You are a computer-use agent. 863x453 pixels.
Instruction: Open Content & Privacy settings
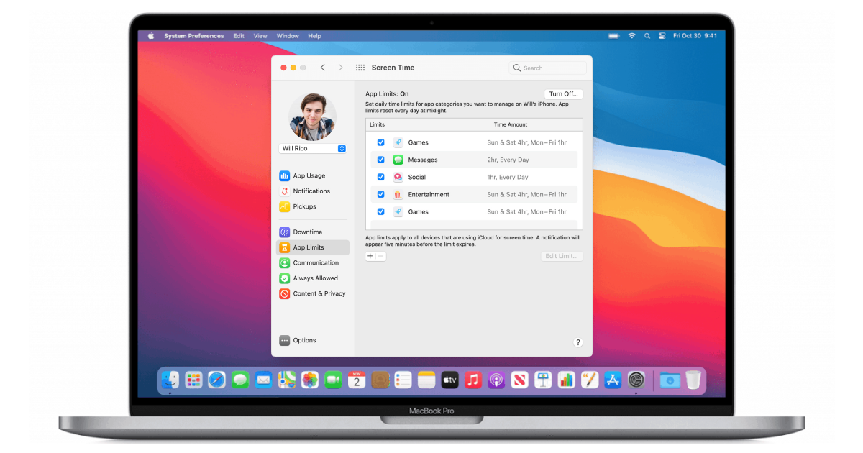312,293
